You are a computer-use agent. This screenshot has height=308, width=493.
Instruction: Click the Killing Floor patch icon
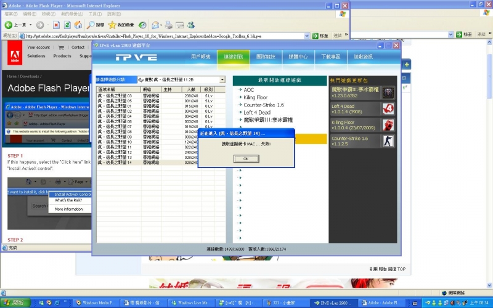(x=388, y=125)
